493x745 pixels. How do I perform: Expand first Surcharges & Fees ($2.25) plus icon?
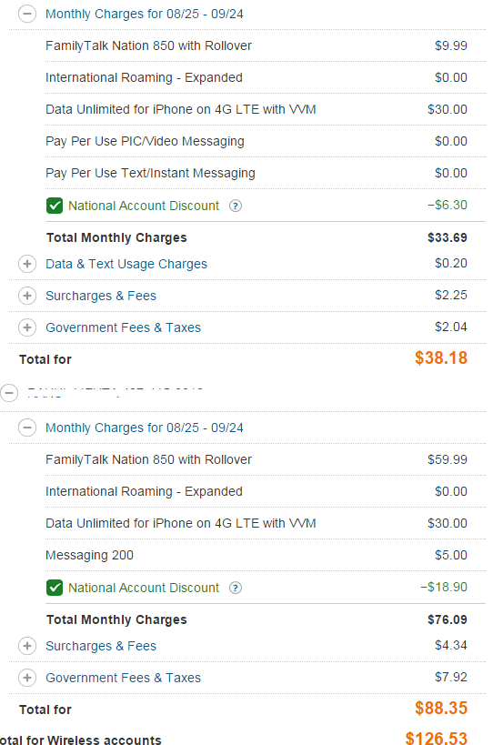27,296
